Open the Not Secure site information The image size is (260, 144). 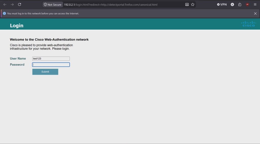click(53, 5)
